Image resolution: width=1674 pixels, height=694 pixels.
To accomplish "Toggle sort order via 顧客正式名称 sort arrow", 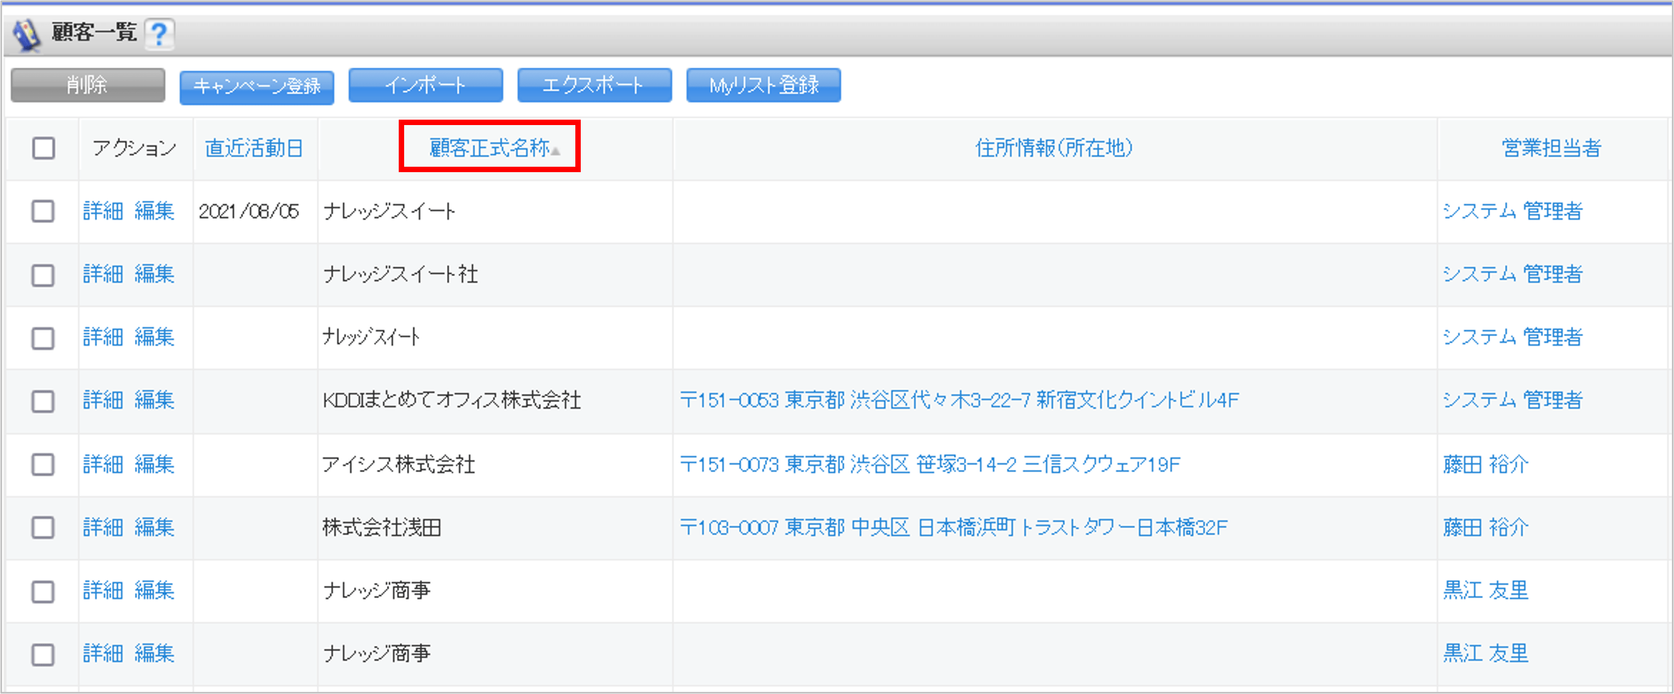I will coord(556,152).
